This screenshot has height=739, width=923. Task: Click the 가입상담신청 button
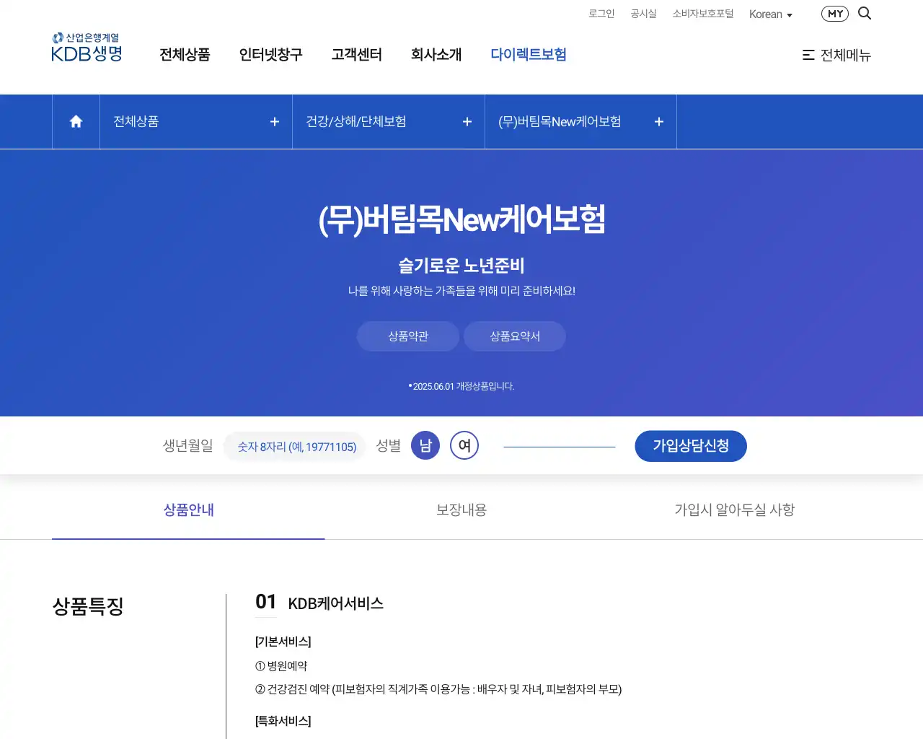690,446
